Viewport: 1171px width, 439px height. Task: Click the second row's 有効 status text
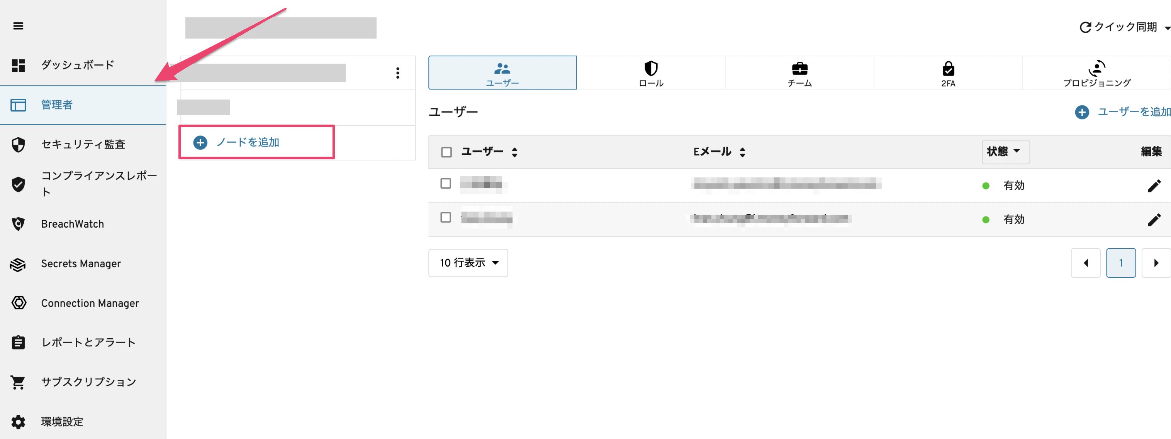coord(1014,220)
